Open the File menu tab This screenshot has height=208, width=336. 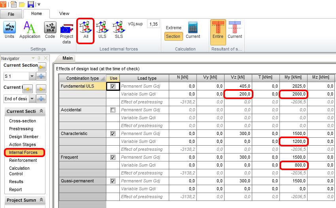[11, 14]
